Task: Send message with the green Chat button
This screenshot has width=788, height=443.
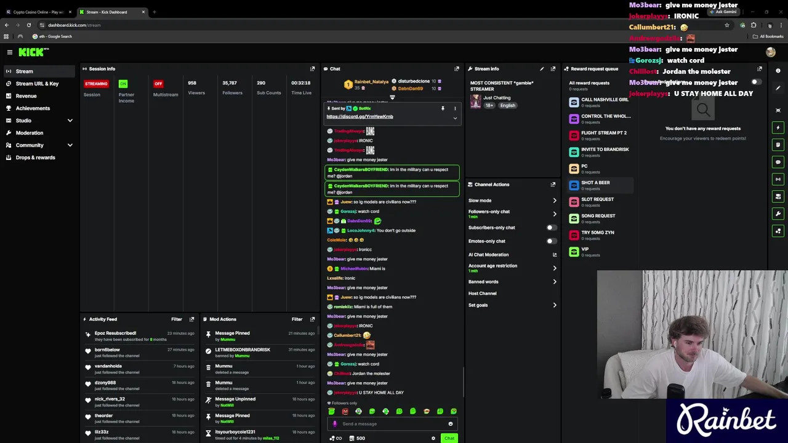Action: point(449,439)
